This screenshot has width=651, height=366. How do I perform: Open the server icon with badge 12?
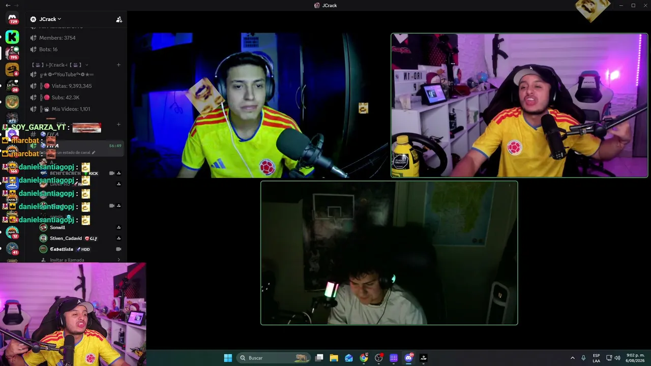[x=12, y=232]
